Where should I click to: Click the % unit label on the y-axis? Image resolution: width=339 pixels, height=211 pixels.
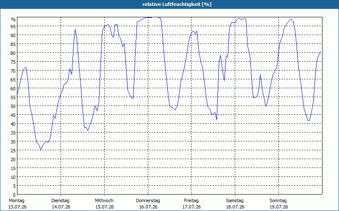click(14, 19)
